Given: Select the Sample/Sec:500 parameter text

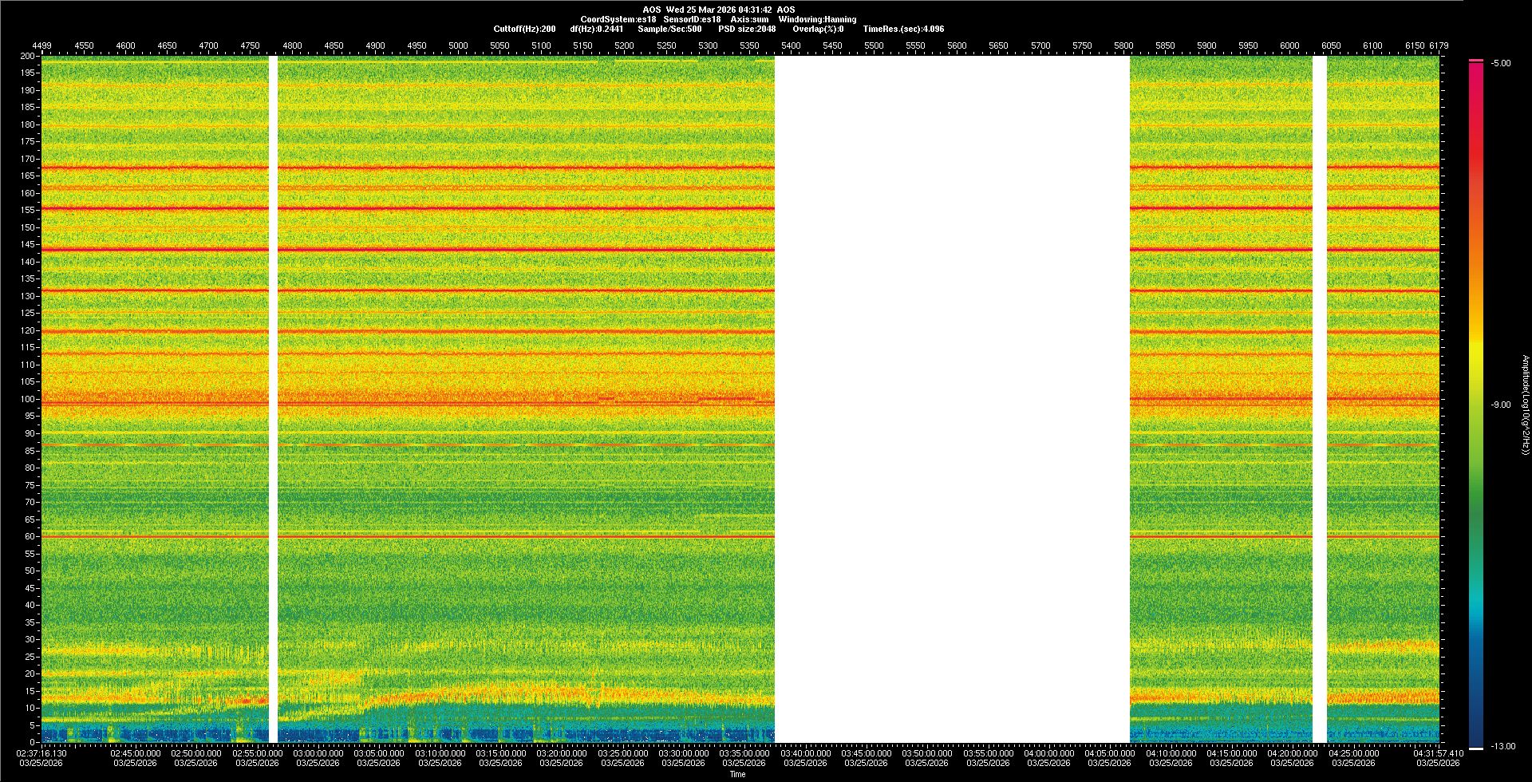Looking at the screenshot, I should (669, 29).
